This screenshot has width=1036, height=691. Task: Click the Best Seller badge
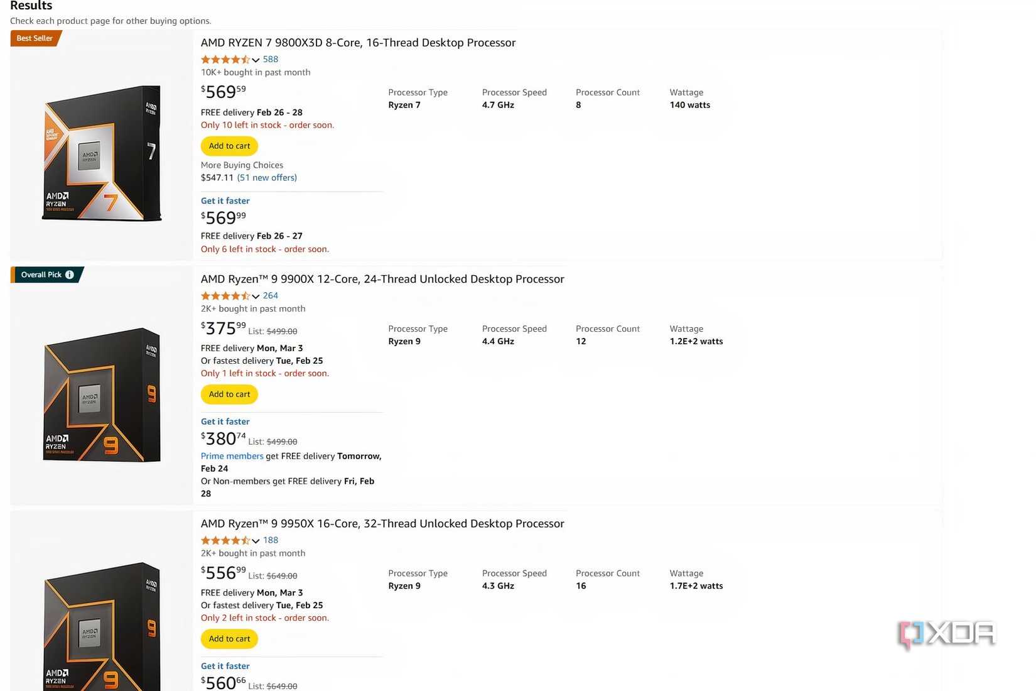point(35,38)
